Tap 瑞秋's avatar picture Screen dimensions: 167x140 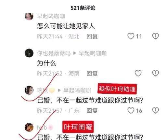click(29, 90)
